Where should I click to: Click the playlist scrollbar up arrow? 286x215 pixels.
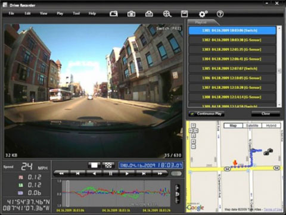279,29
